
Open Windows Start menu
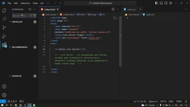(2, 105)
